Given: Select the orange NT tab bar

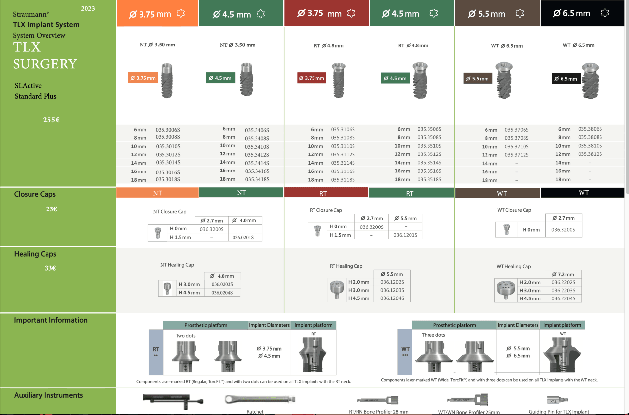Looking at the screenshot, I should (x=157, y=193).
